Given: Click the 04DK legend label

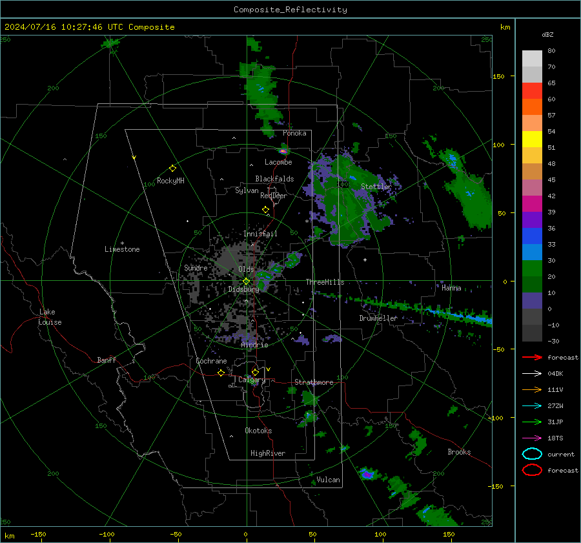Looking at the screenshot, I should pos(555,374).
